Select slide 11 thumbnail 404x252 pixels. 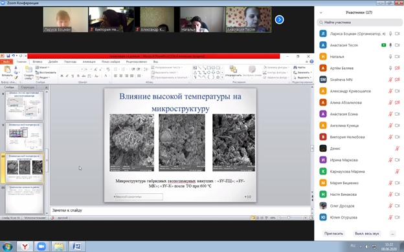tap(24, 200)
